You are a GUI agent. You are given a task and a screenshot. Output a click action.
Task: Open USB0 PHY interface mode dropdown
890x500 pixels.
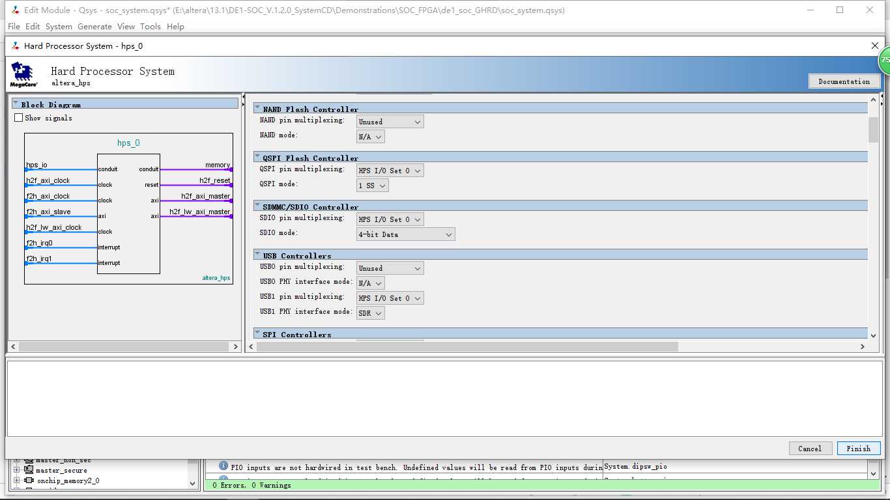[370, 283]
